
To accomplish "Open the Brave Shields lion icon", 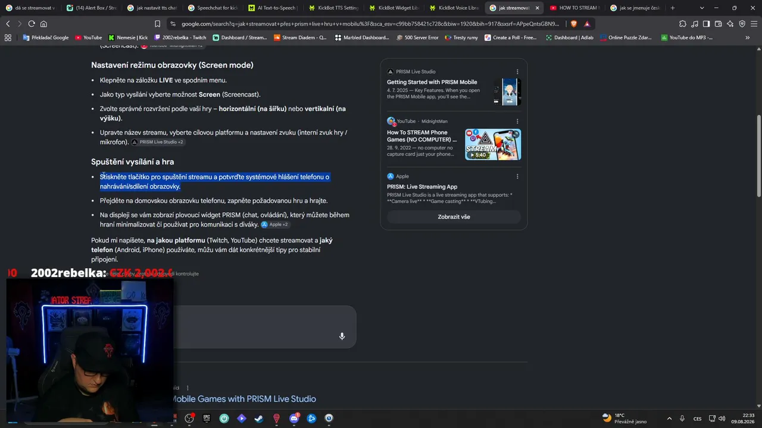I will point(574,24).
